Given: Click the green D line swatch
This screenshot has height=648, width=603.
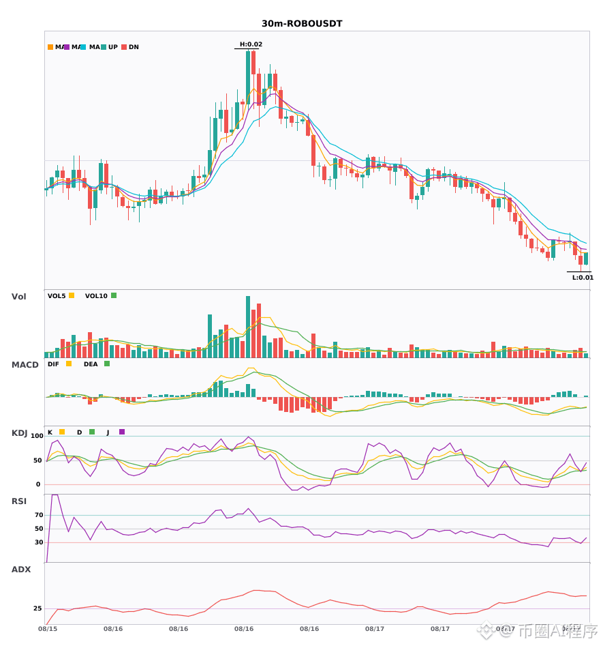Looking at the screenshot, I should coord(92,432).
